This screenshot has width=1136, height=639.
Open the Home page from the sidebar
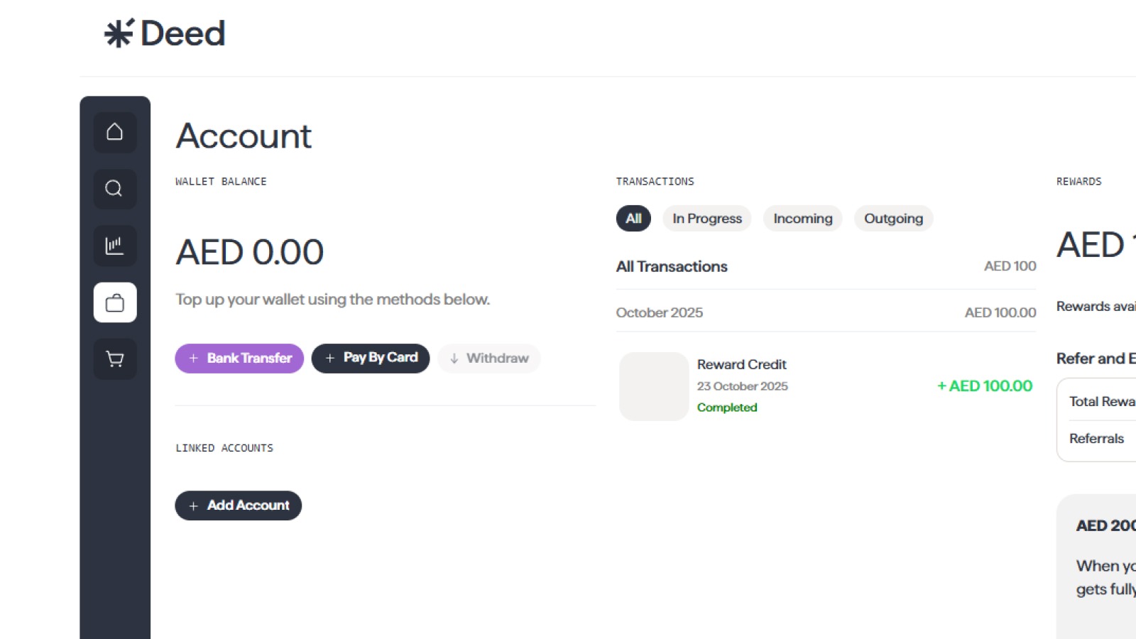[x=114, y=132]
